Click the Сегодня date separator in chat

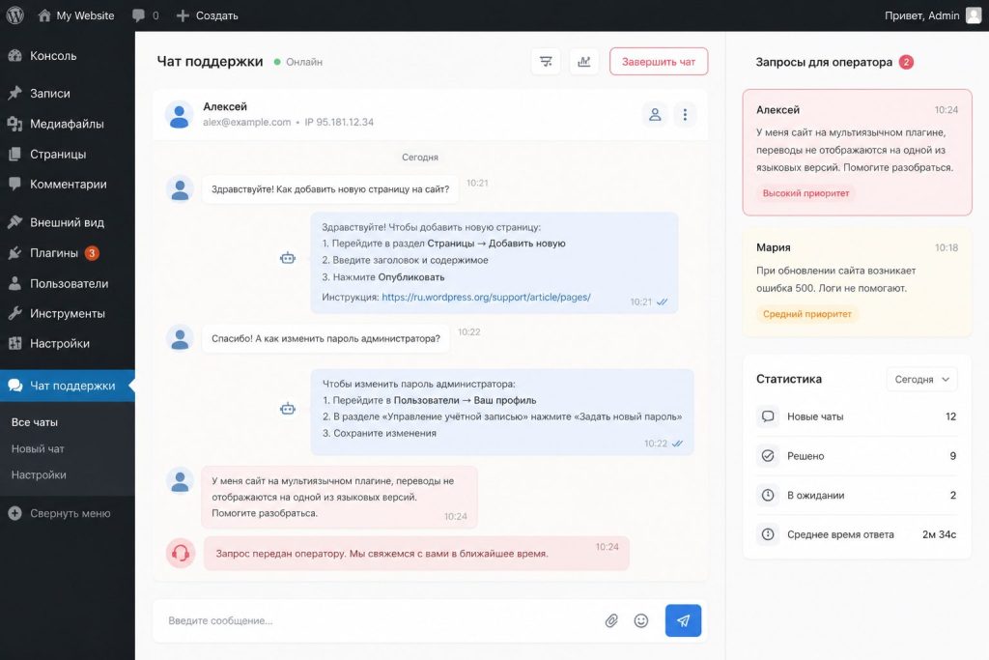tap(420, 158)
